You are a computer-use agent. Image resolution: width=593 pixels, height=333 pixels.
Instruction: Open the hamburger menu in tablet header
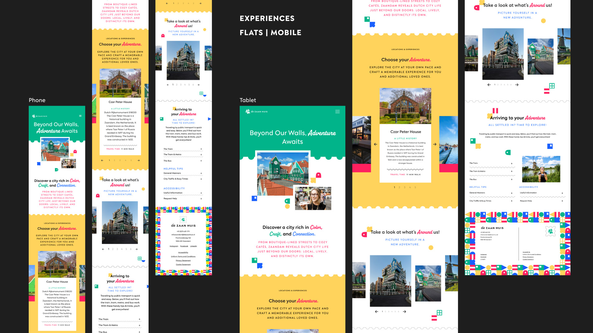[337, 112]
